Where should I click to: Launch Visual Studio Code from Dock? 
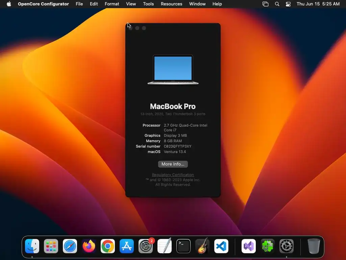pos(221,246)
